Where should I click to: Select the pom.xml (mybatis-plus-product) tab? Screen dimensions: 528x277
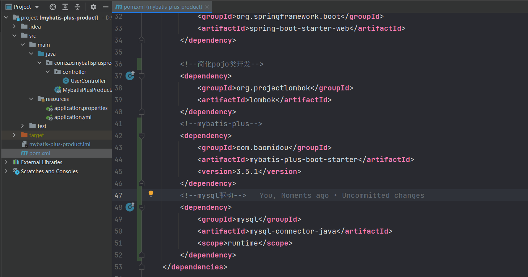pos(162,7)
